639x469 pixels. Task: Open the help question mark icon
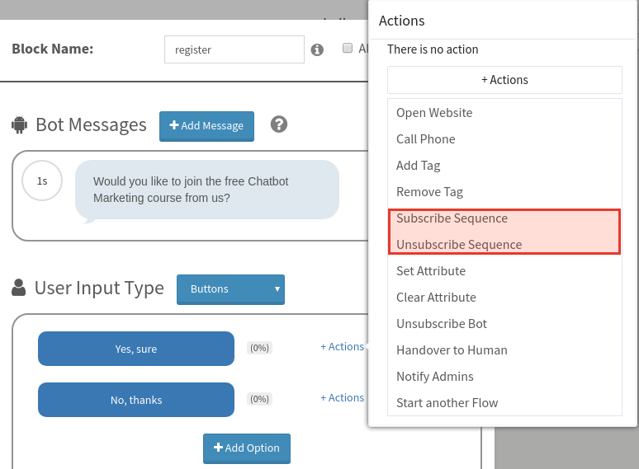click(x=279, y=124)
